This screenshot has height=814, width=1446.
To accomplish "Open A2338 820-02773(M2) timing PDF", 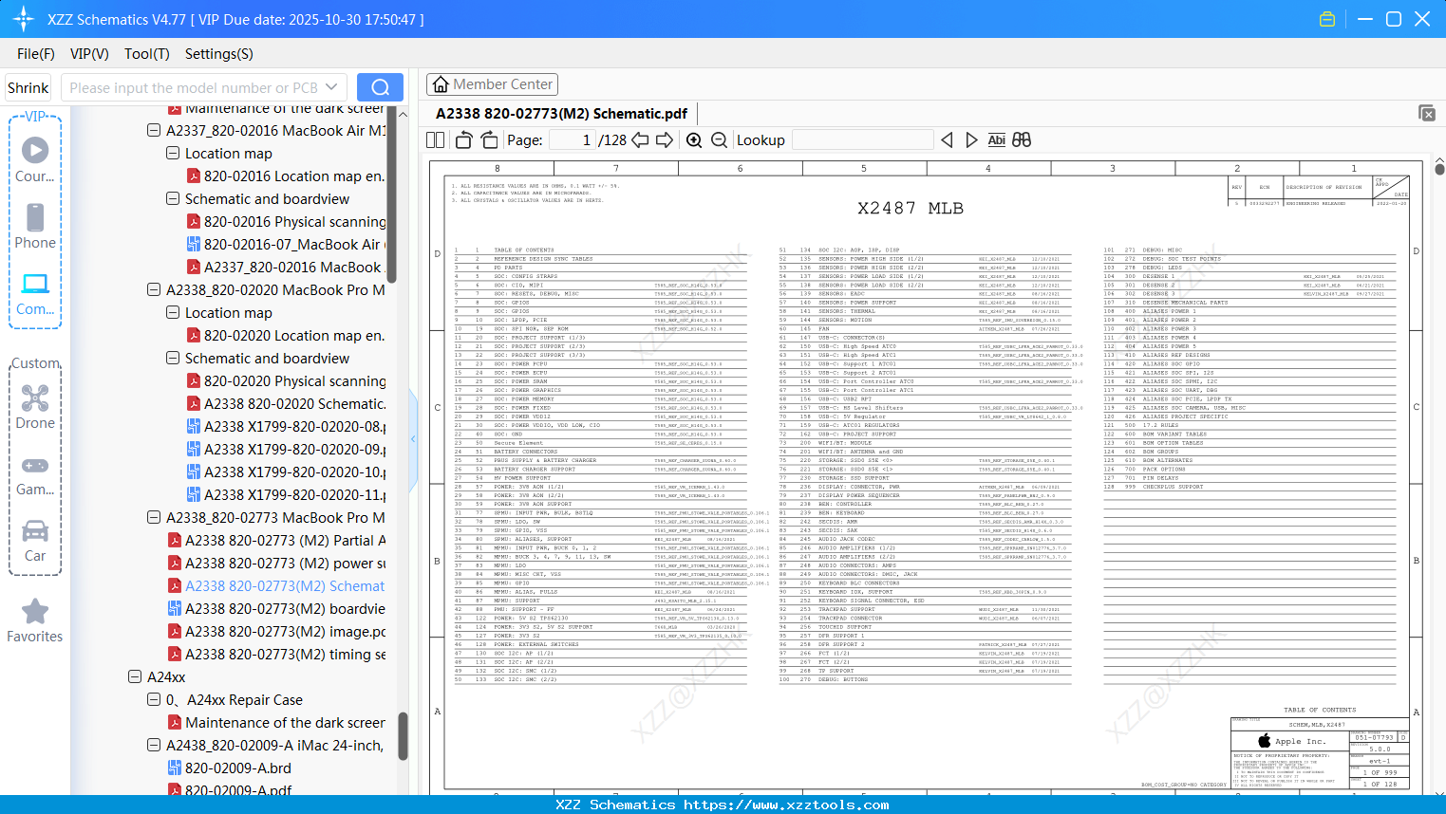I will pos(276,654).
